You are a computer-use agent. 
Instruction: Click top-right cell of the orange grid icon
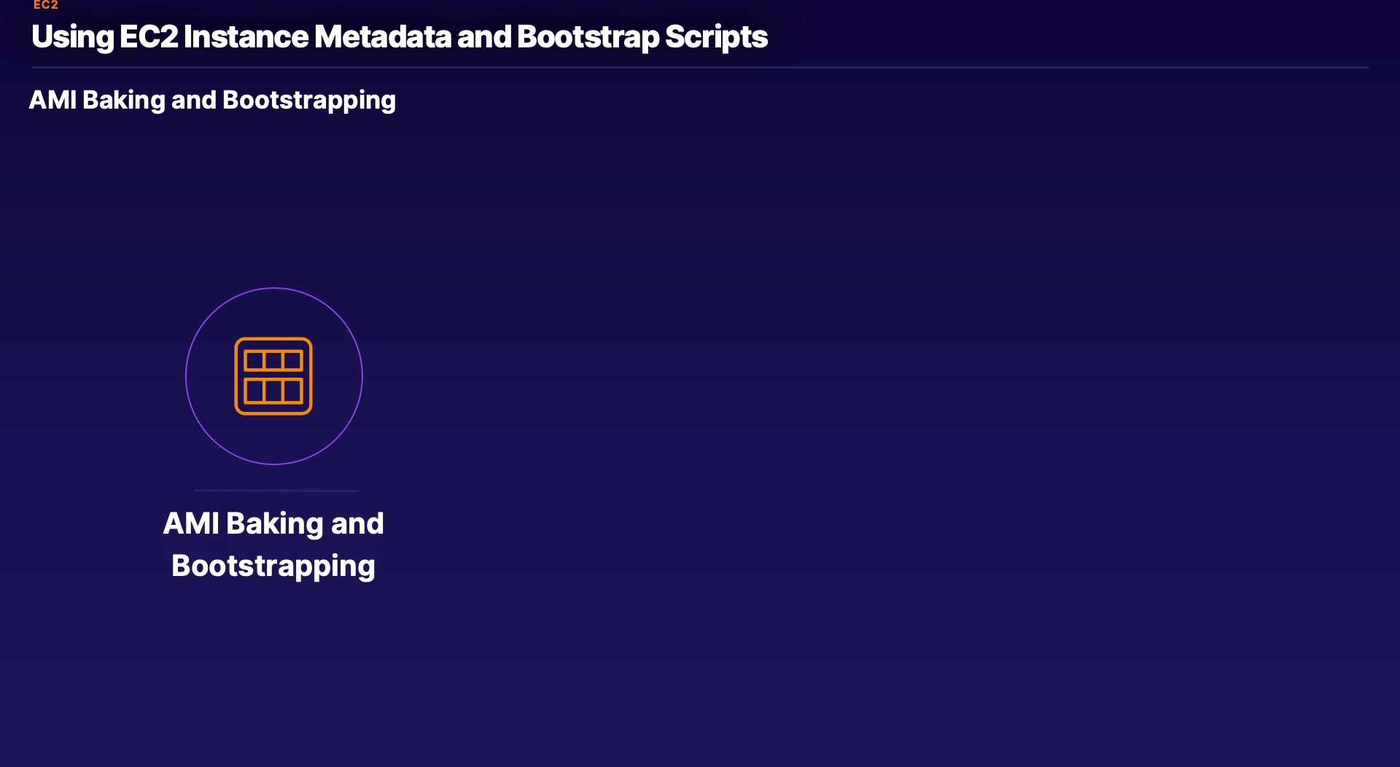click(x=292, y=361)
